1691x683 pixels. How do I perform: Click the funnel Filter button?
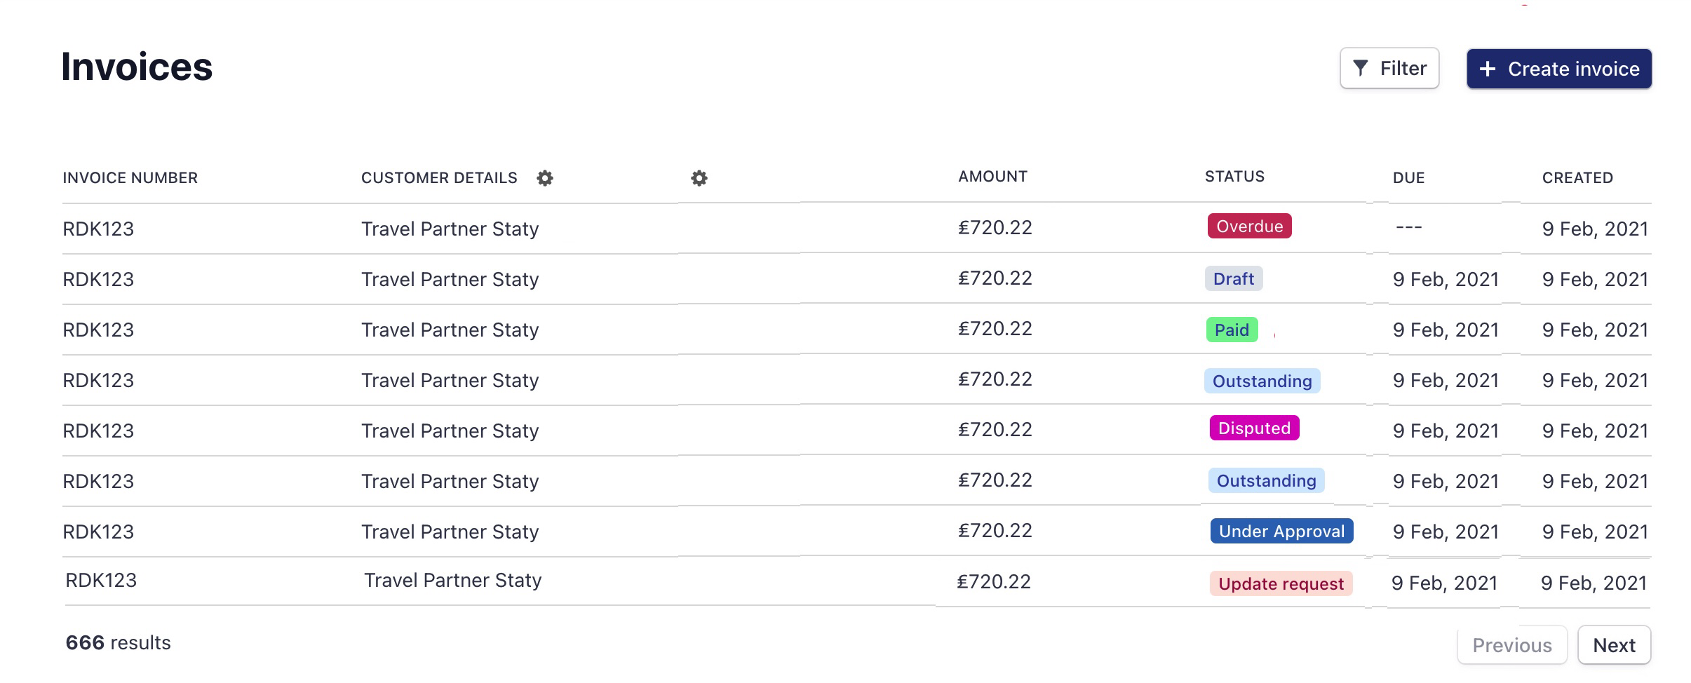pos(1389,68)
